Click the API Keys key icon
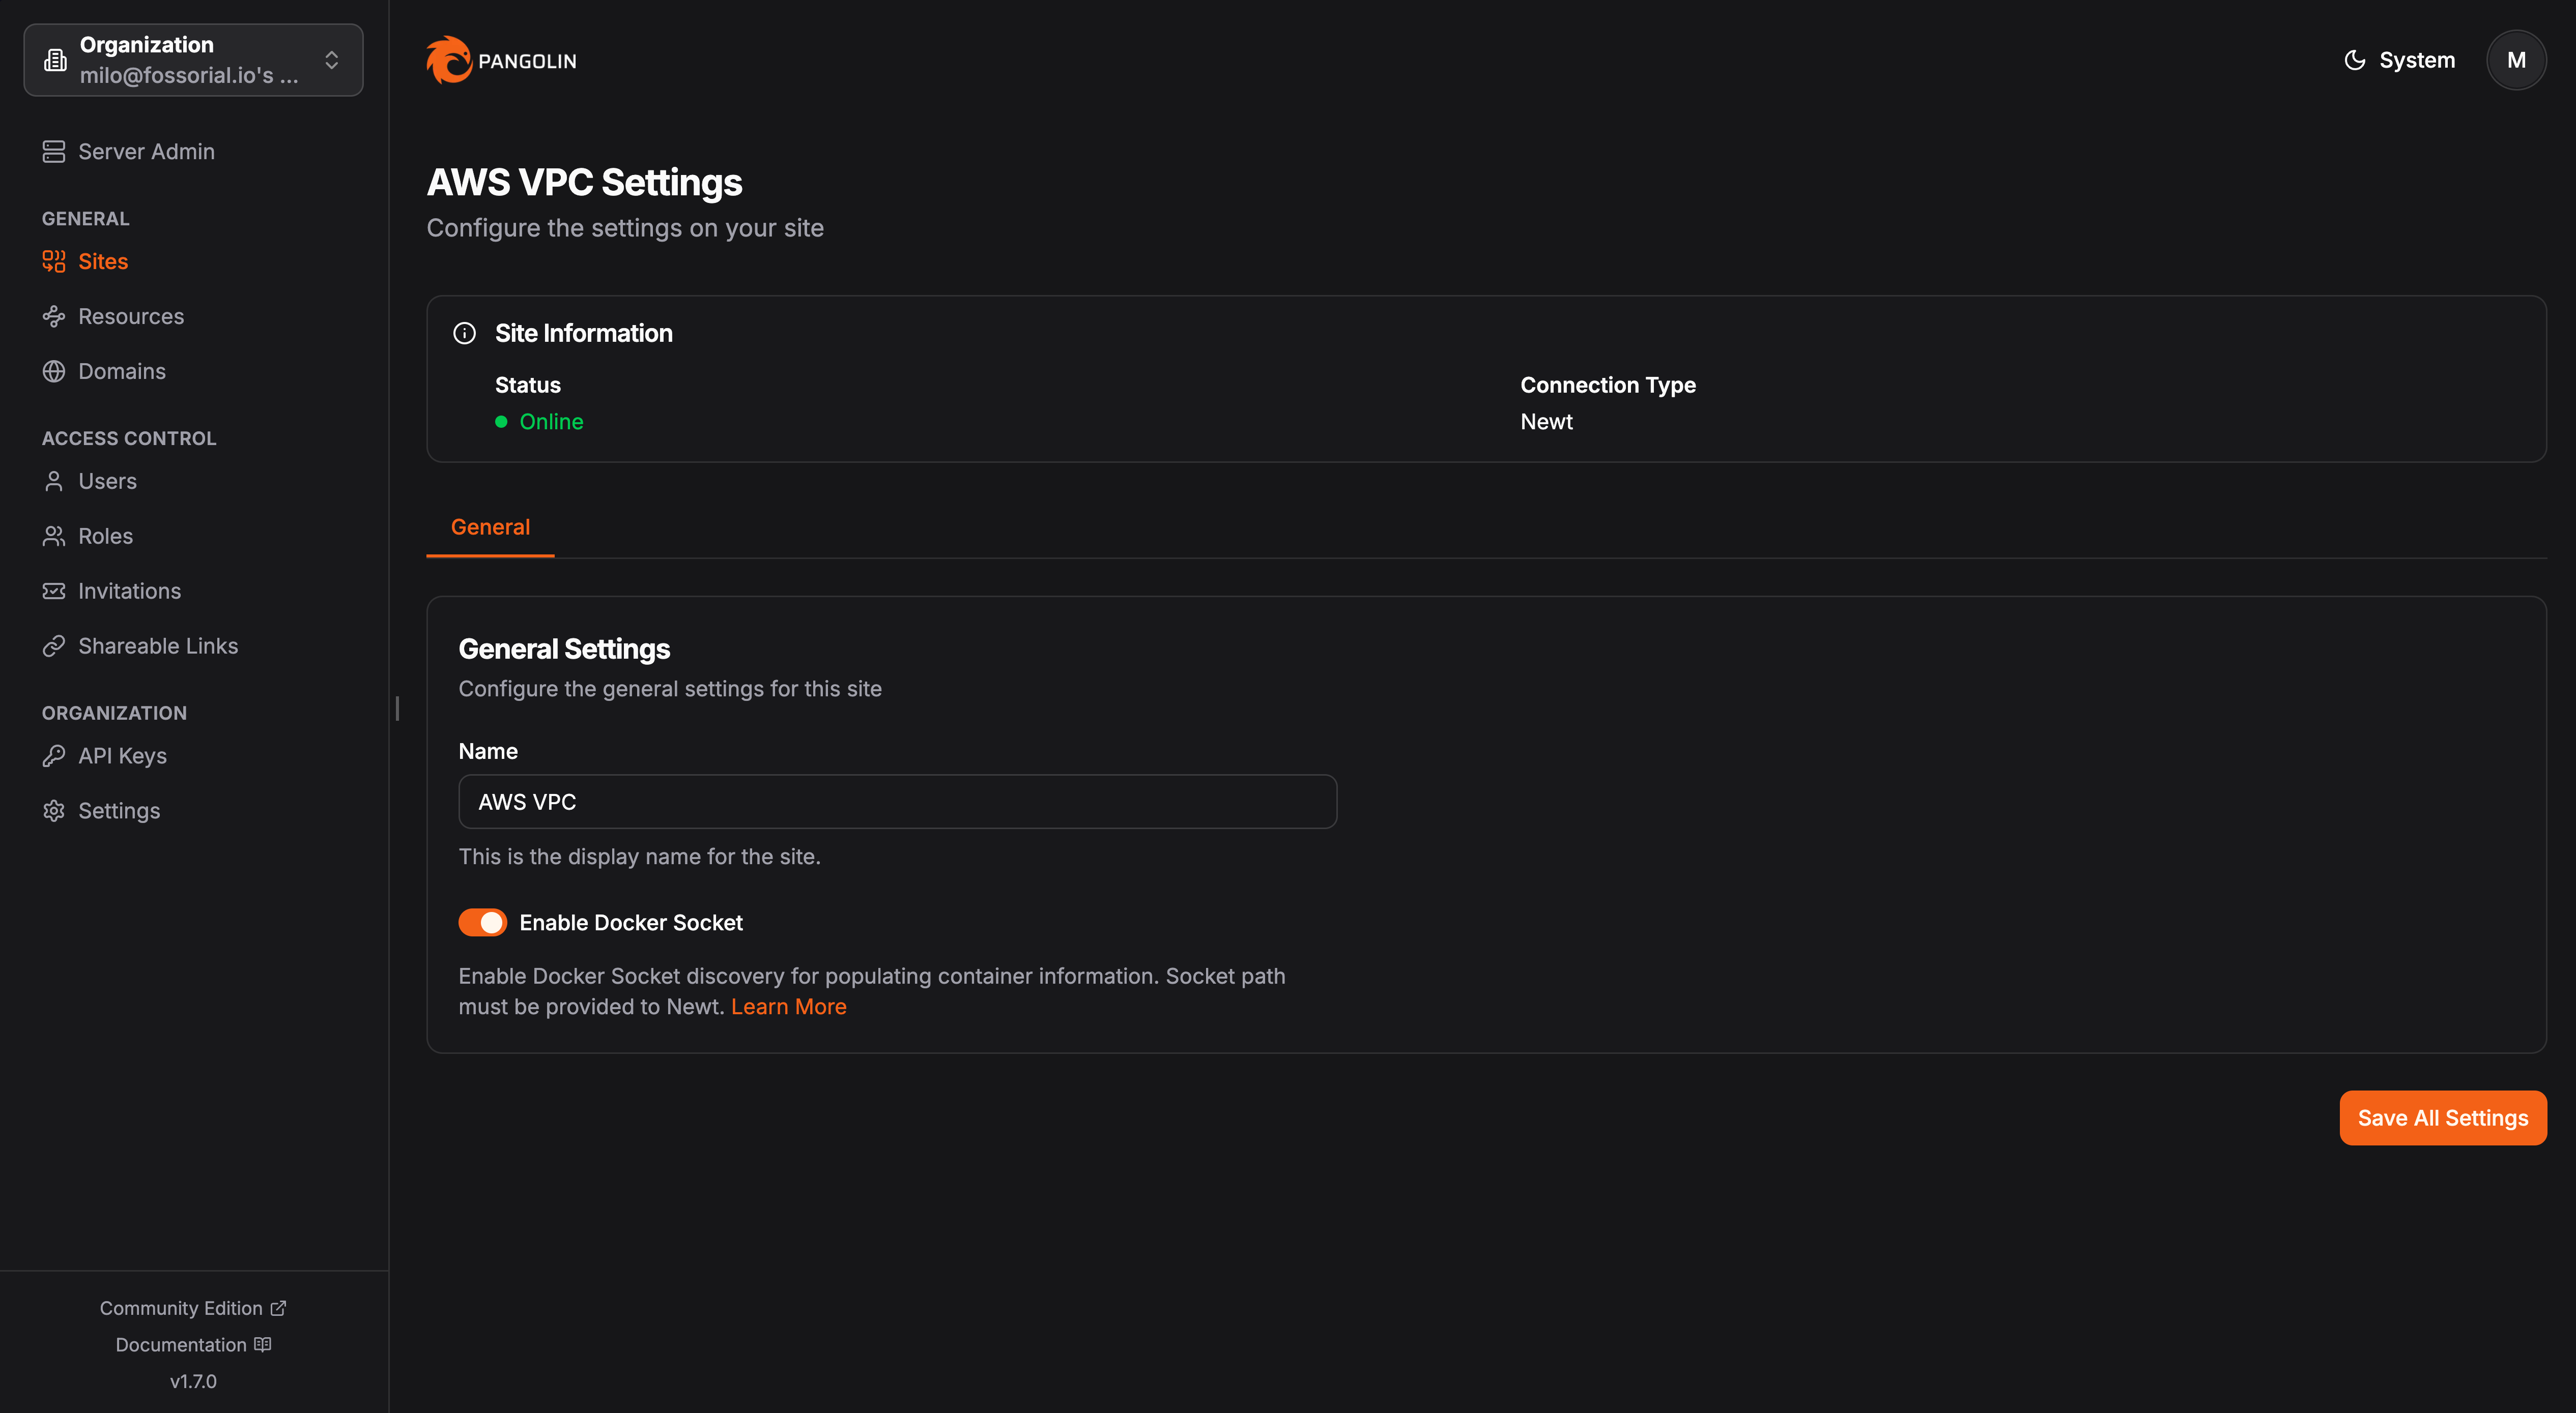This screenshot has width=2576, height=1413. click(54, 756)
